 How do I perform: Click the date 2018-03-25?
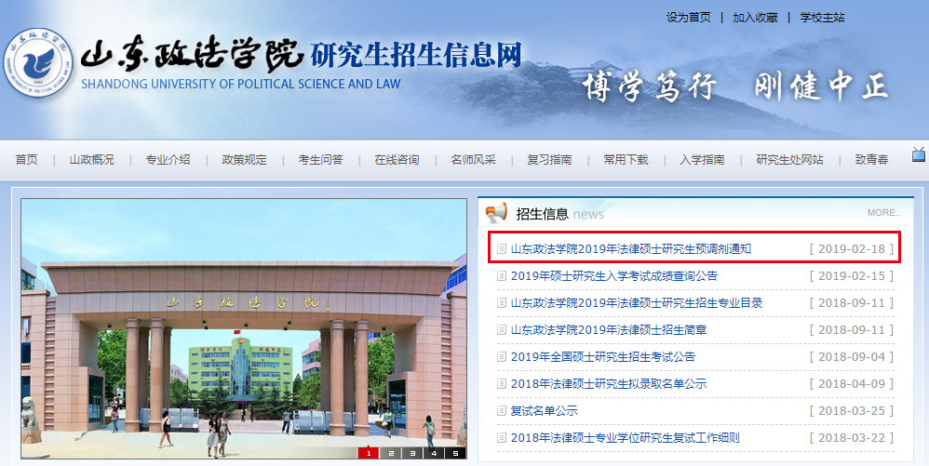[852, 411]
